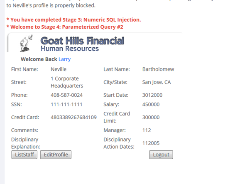Click the last name Bartholomew

click(x=158, y=69)
